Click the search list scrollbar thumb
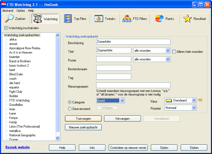212x154 pixels. (57, 85)
